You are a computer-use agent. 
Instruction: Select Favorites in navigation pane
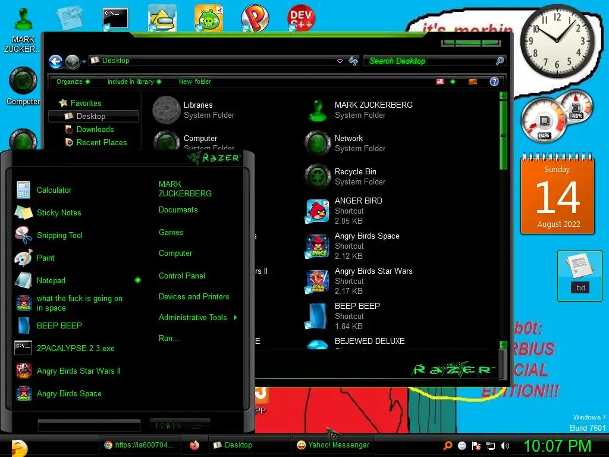pyautogui.click(x=81, y=103)
